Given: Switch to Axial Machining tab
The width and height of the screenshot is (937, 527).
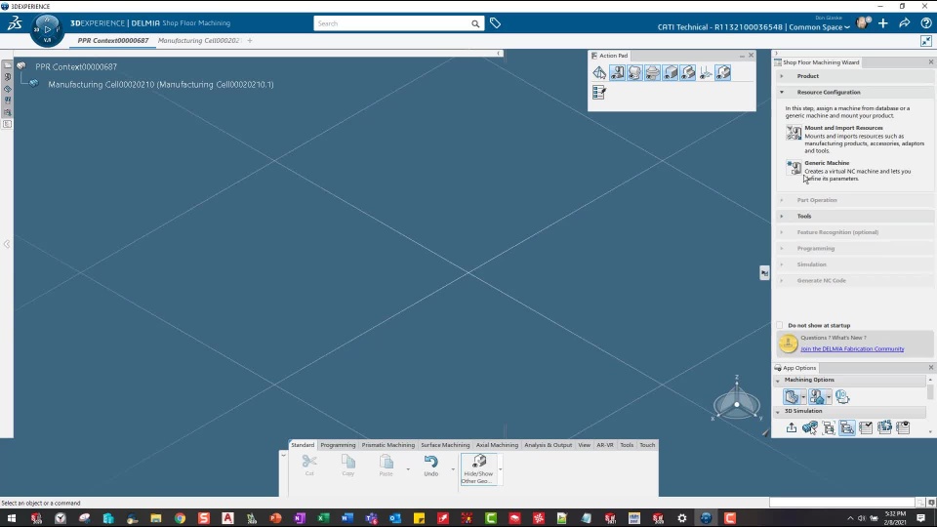Looking at the screenshot, I should pos(497,445).
